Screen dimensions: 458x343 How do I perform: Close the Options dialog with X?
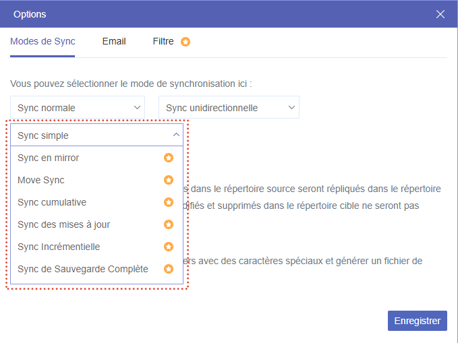(440, 14)
